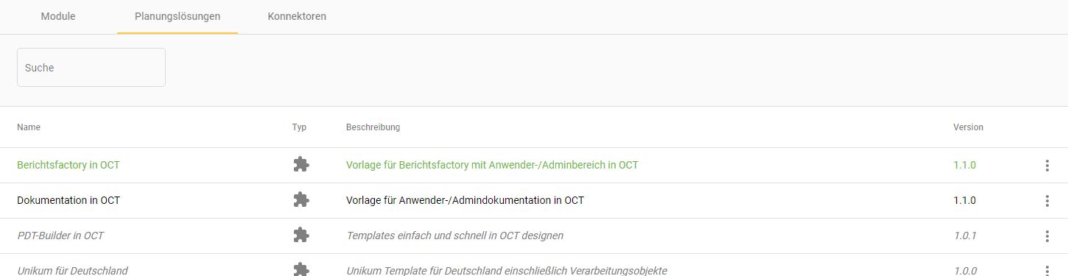Select Dokumentation in OCT name
Screen dimensions: 1068x276
click(68, 200)
